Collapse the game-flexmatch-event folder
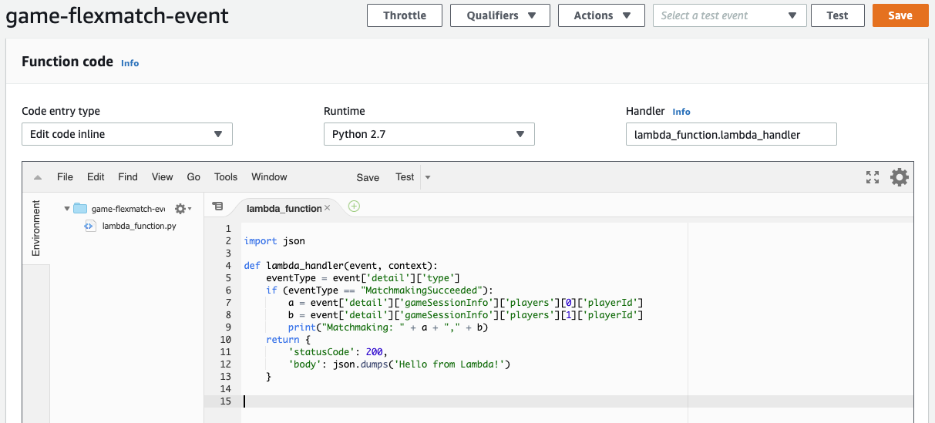Screen dimensions: 935x423 pos(67,209)
